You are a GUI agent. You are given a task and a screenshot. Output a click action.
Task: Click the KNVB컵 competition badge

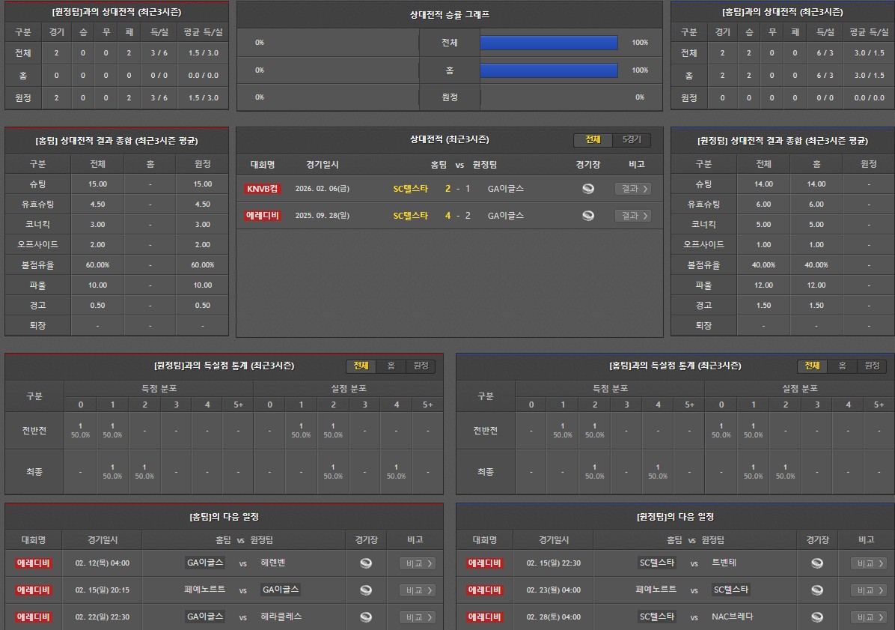click(x=263, y=189)
